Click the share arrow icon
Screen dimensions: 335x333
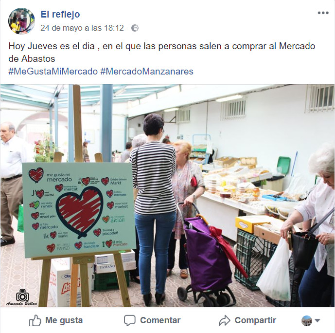pos(224,321)
